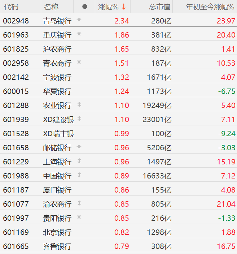The width and height of the screenshot is (237, 254).
Task: Select the 青岛银行 stock name
Action: click(x=57, y=21)
